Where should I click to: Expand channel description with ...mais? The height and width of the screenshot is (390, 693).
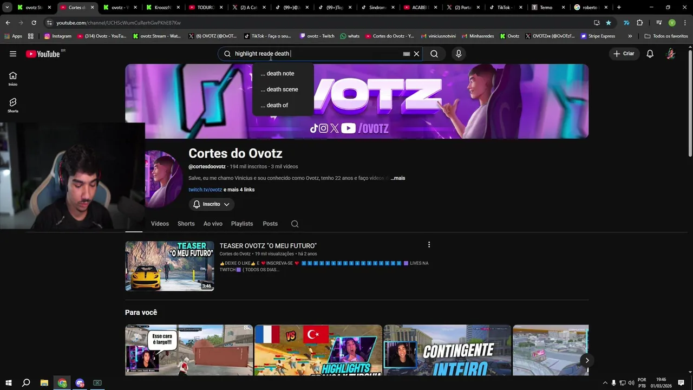[398, 178]
